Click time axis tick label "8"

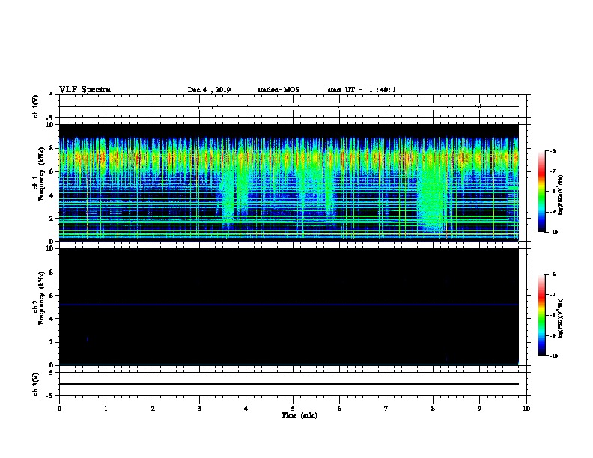[433, 409]
